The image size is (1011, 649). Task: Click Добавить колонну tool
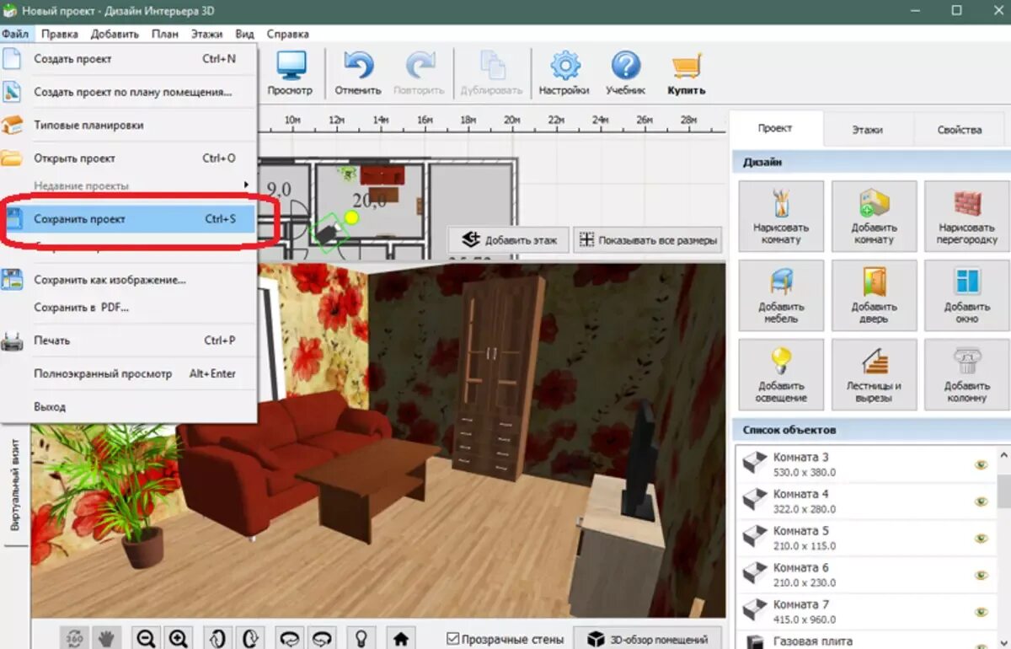click(966, 375)
